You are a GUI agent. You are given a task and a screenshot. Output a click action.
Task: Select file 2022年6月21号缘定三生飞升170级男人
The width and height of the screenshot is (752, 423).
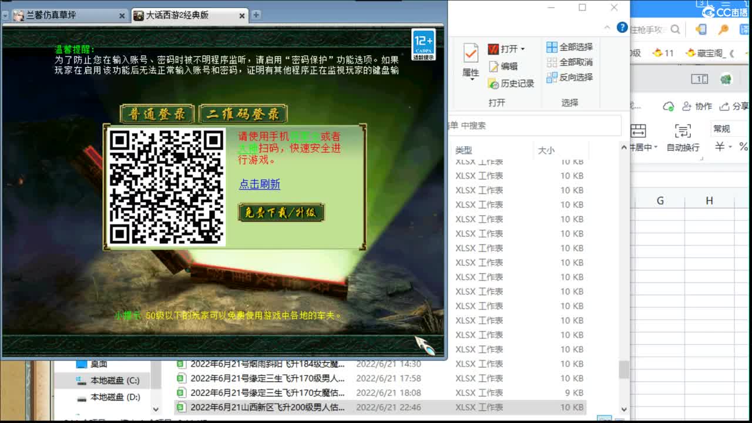[x=261, y=378]
